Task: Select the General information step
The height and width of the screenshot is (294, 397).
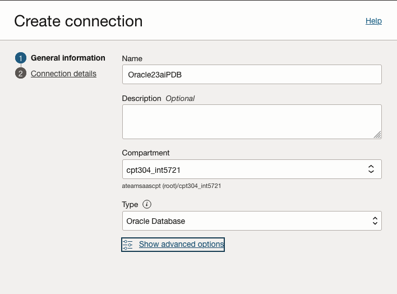Action: coord(68,58)
